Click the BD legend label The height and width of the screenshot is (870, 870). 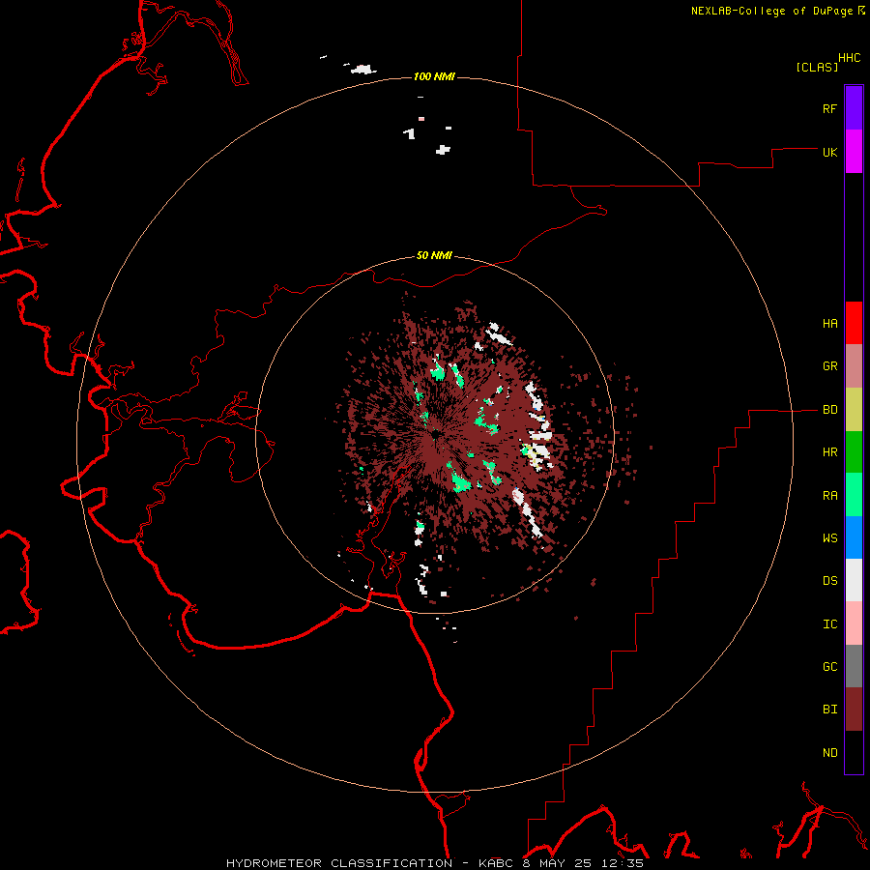(x=829, y=410)
